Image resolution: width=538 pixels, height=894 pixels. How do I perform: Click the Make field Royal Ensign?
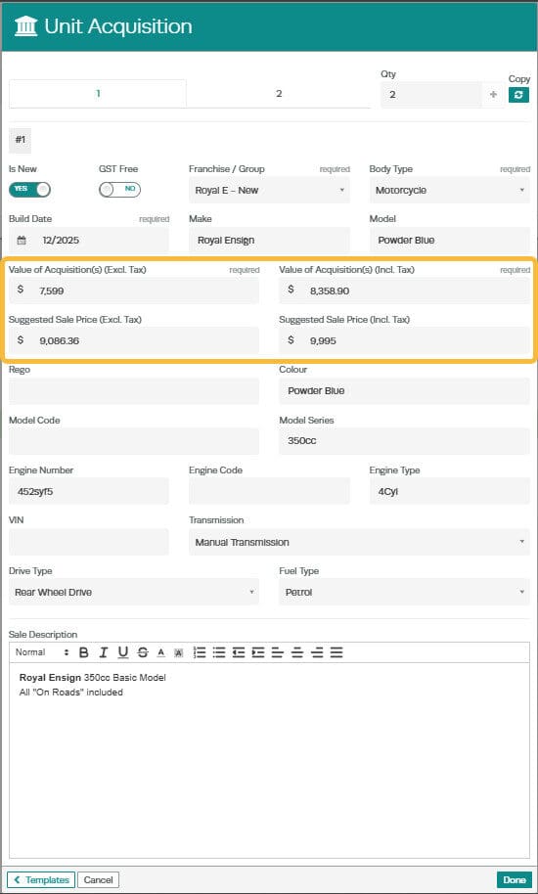click(270, 240)
